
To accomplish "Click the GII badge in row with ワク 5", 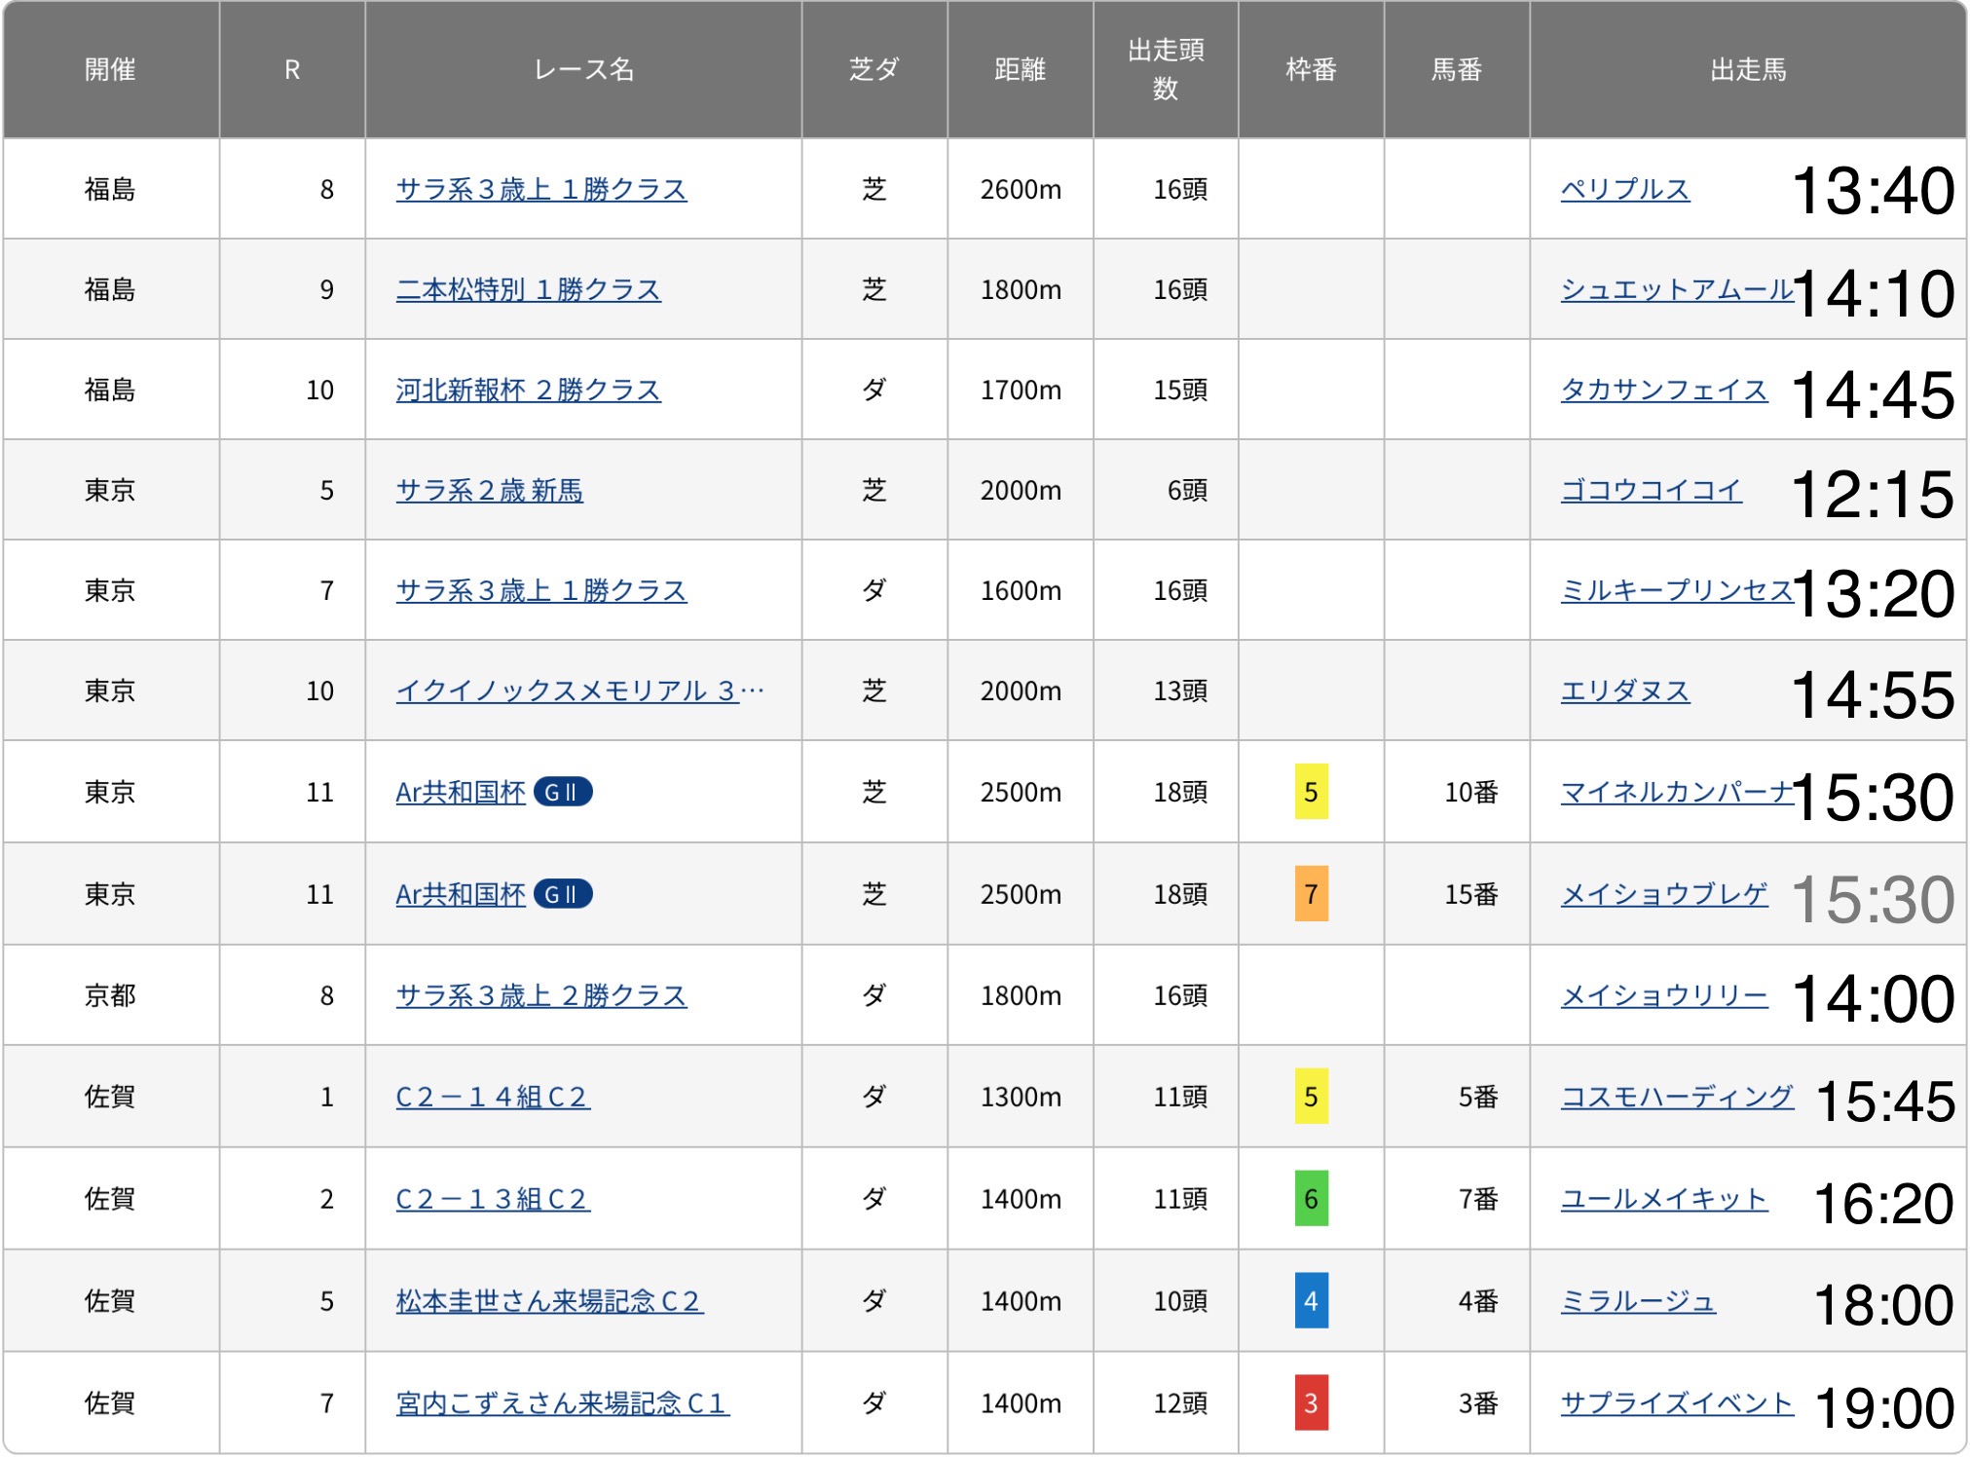I will pyautogui.click(x=562, y=792).
